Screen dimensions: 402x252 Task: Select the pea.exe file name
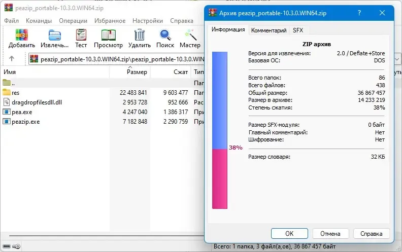coord(22,112)
